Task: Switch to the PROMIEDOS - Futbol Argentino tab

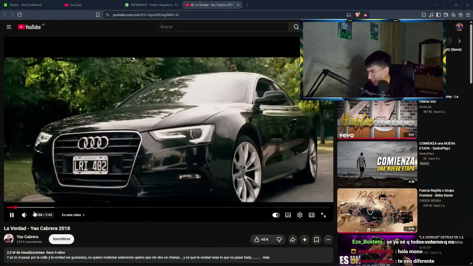Action: tap(152, 5)
